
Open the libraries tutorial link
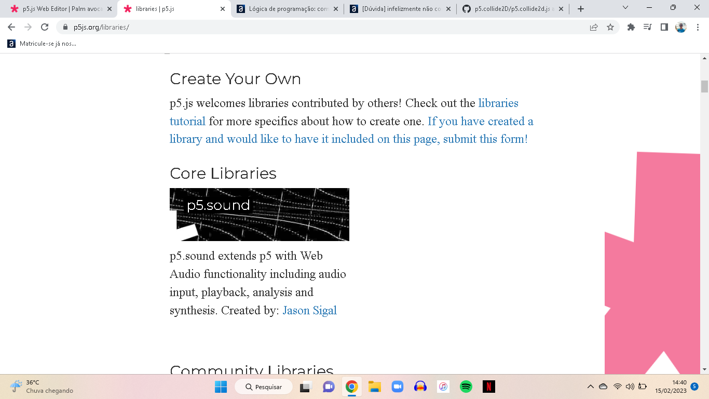[344, 112]
